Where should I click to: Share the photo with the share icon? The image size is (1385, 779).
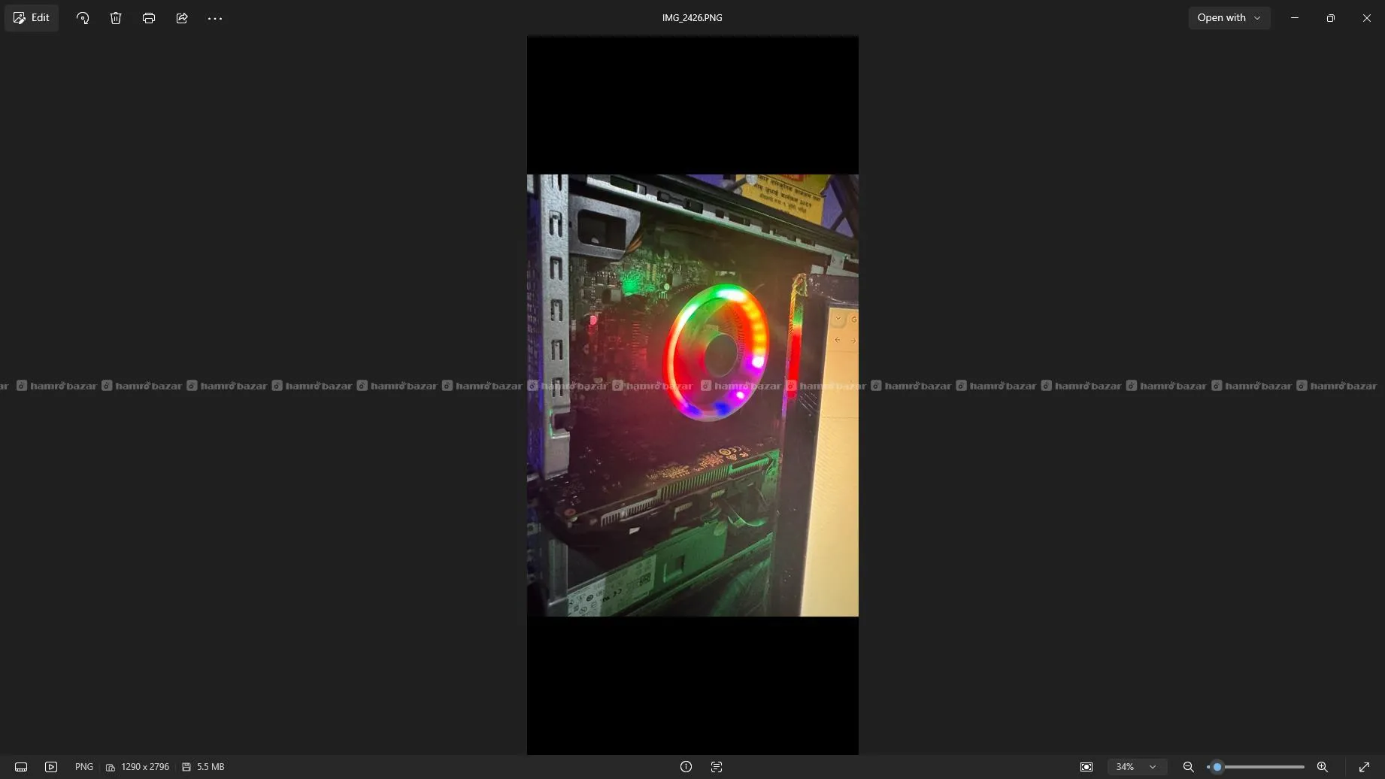click(x=182, y=18)
